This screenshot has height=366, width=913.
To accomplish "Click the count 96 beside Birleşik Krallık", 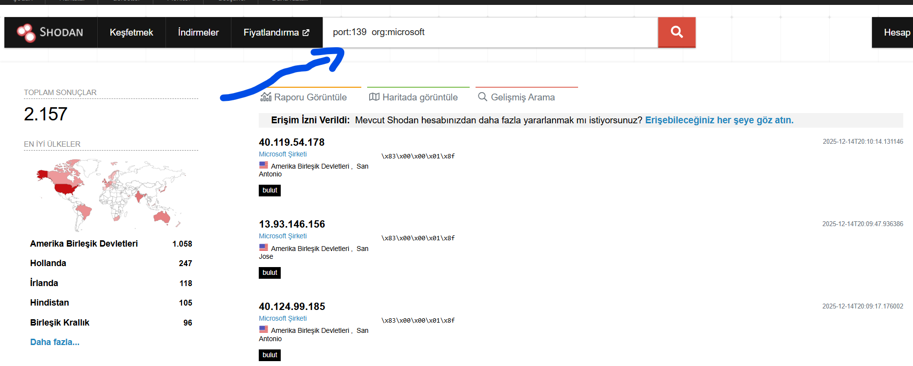I will [187, 323].
